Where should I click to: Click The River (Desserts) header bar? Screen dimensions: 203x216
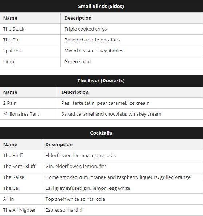coord(101,81)
